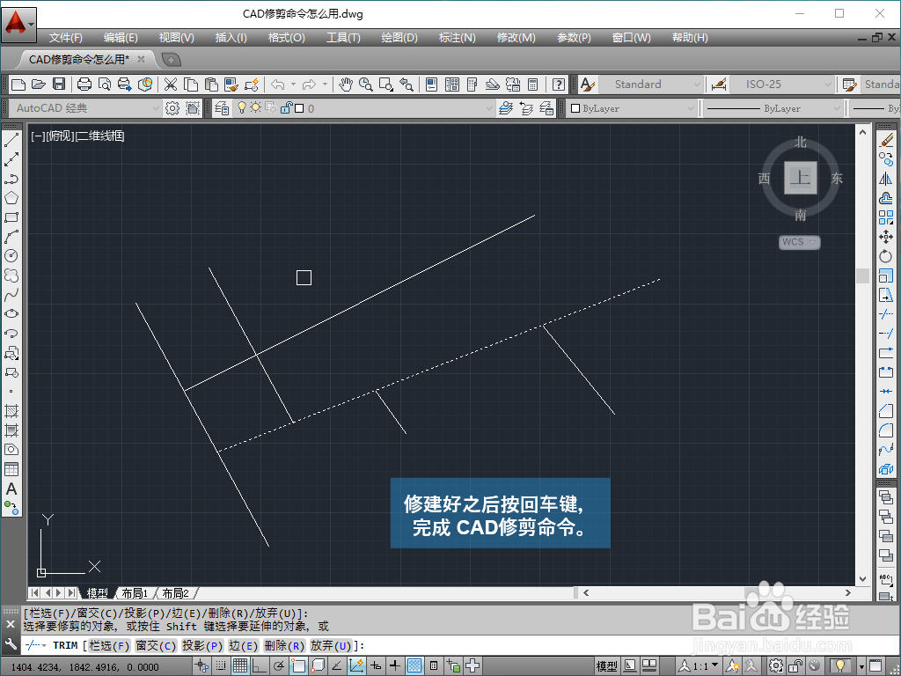This screenshot has width=901, height=676.
Task: Click the Open file folder icon
Action: tap(39, 84)
